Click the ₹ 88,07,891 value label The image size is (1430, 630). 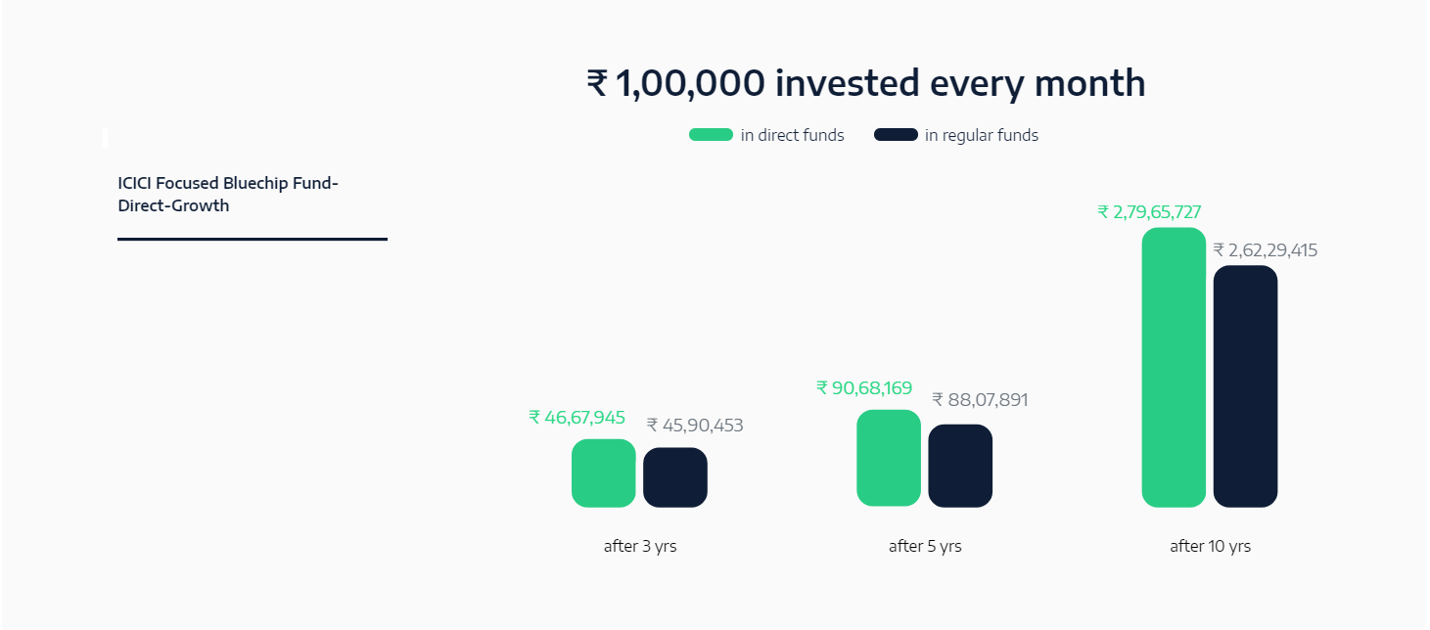(980, 400)
